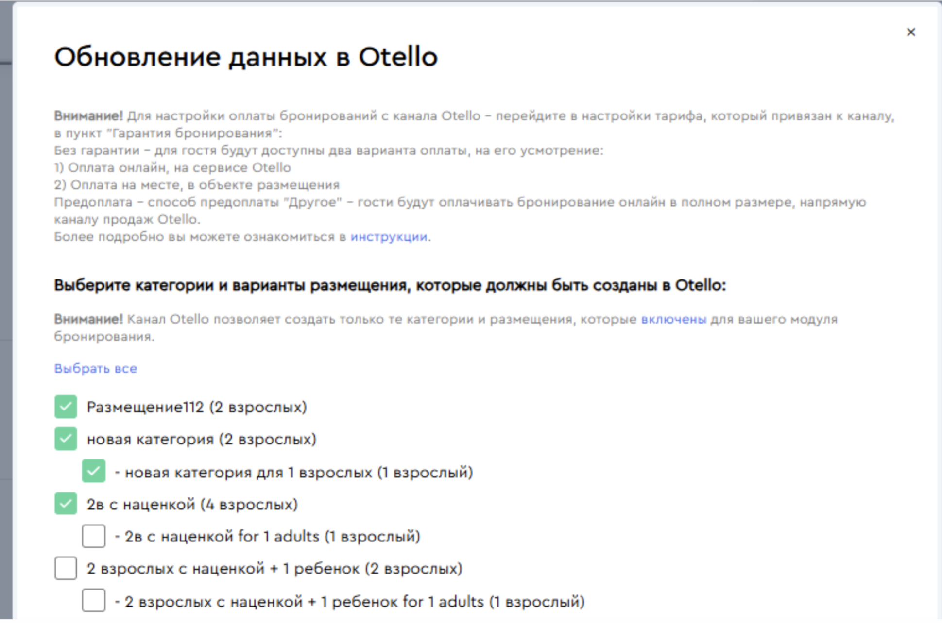942x623 pixels.
Task: Uncheck новая категория (2 взрослых) checkbox
Action: (66, 439)
